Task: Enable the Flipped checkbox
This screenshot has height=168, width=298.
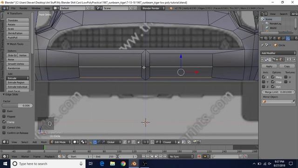Action: coord(4,116)
